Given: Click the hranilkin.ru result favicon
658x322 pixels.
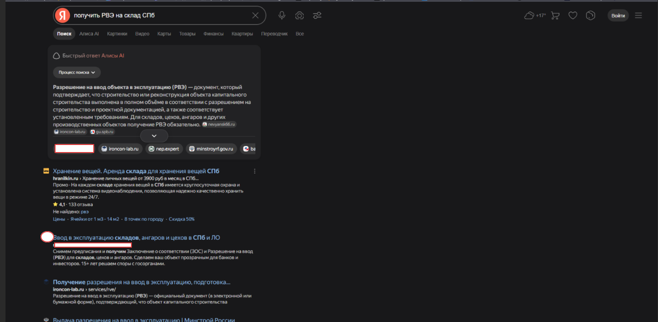Looking at the screenshot, I should tap(46, 171).
